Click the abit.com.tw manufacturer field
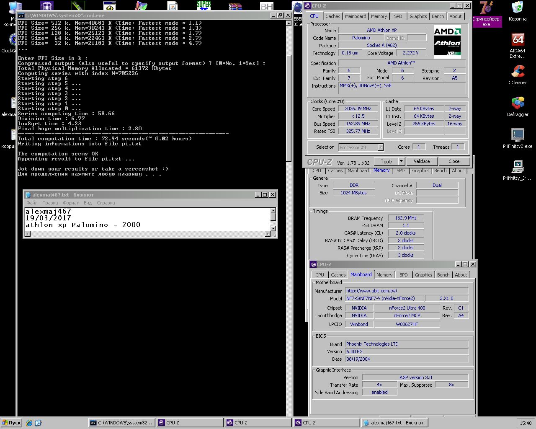Viewport: 536px width, 429px height. pos(407,291)
